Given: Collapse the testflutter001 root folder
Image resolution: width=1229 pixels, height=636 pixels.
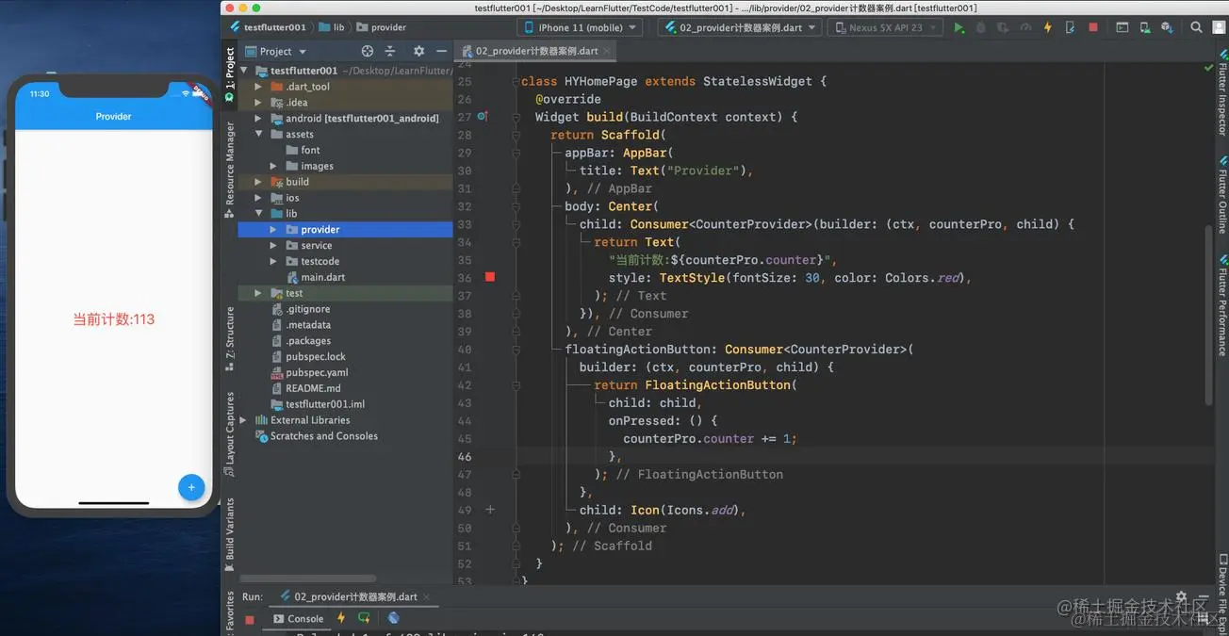Looking at the screenshot, I should point(243,71).
